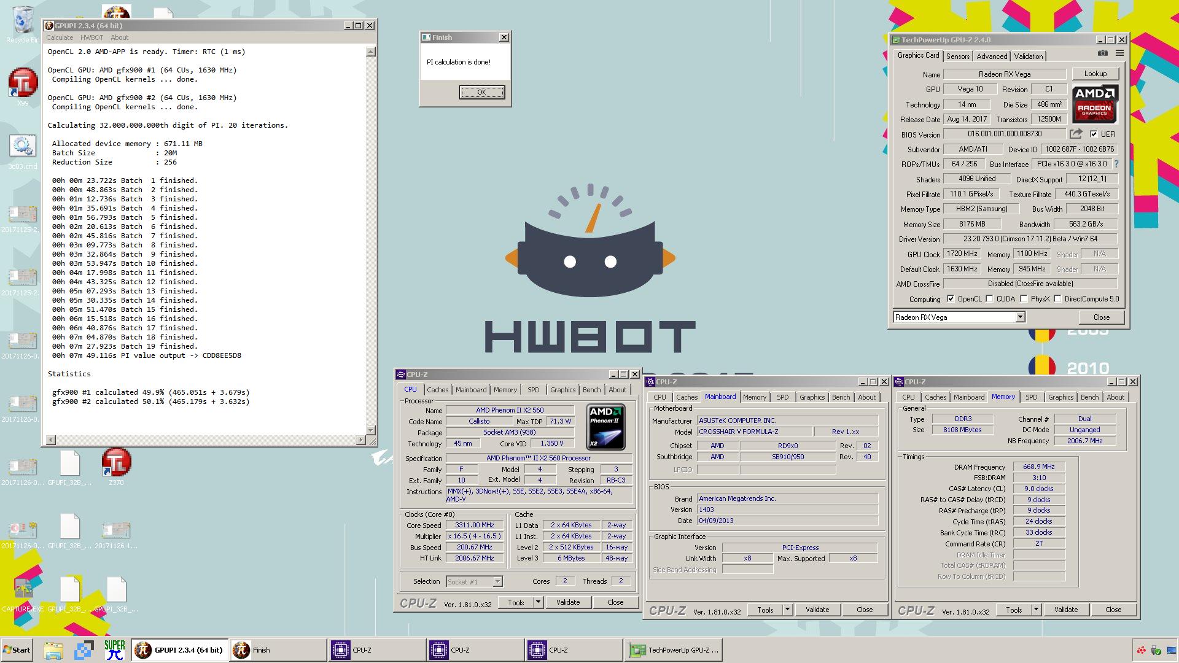
Task: Click the BIOS version share/export icon
Action: pos(1076,134)
